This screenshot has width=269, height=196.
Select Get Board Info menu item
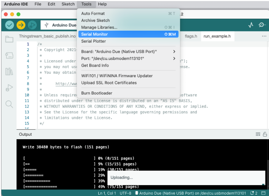tap(128, 65)
